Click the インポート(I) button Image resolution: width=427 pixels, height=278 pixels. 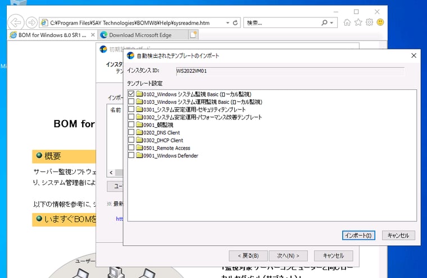click(x=358, y=235)
